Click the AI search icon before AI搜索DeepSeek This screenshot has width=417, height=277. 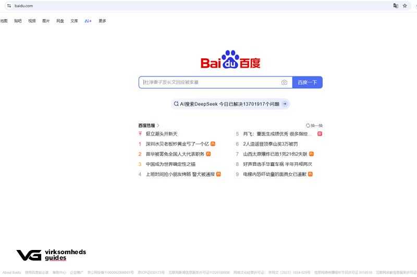coord(176,103)
